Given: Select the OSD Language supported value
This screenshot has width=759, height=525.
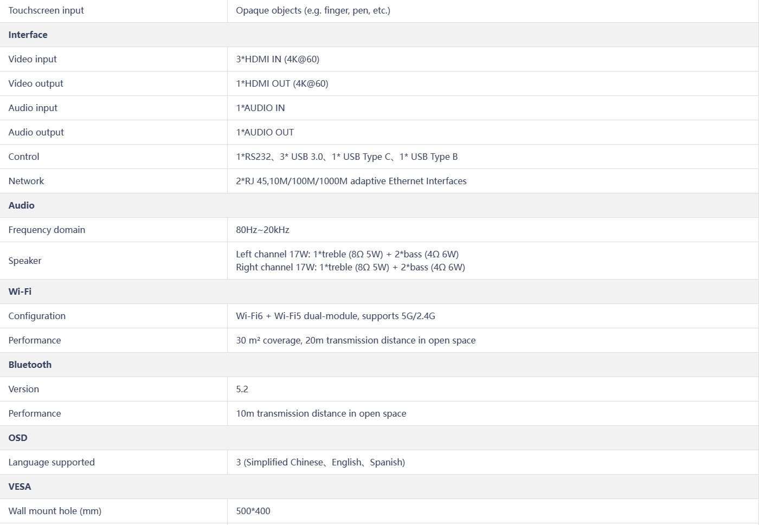Looking at the screenshot, I should 320,462.
